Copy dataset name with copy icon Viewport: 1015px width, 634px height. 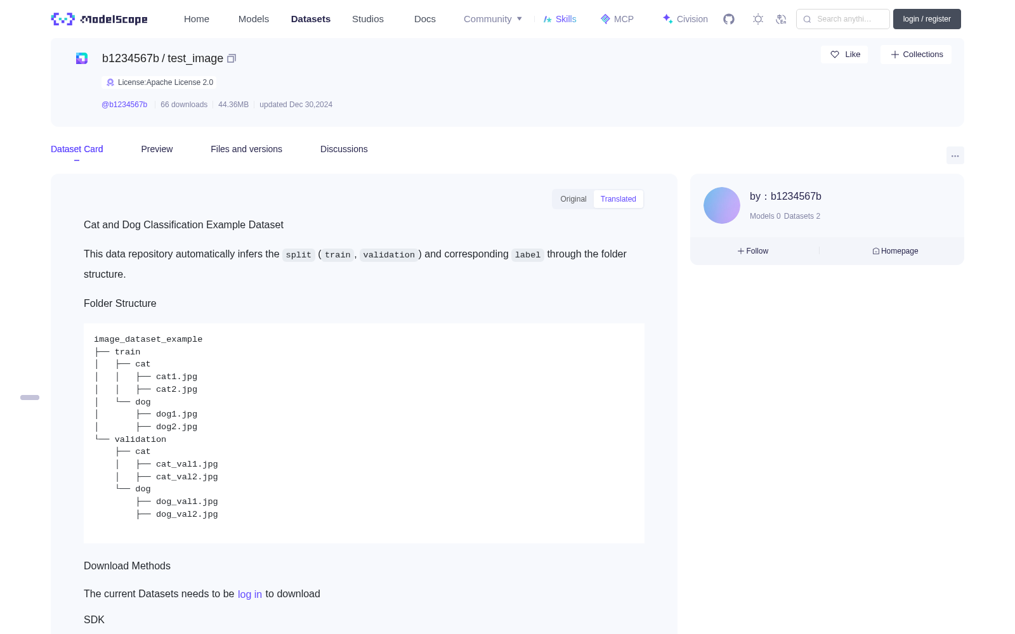click(232, 58)
